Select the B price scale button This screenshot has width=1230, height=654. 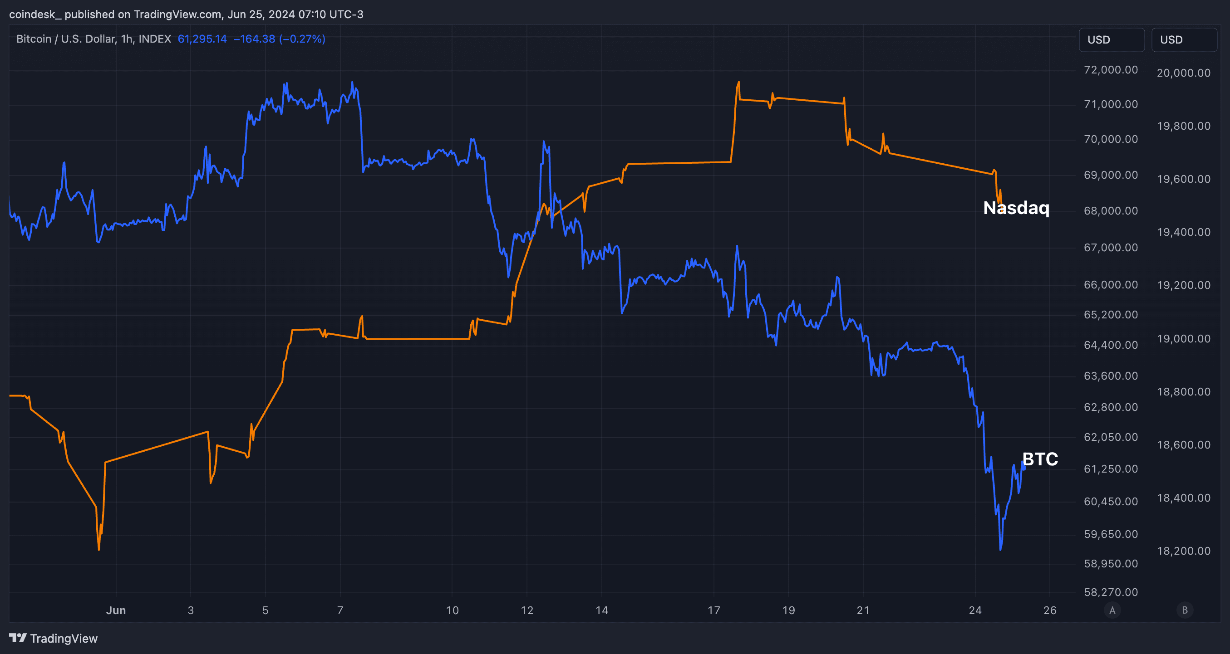[1185, 610]
